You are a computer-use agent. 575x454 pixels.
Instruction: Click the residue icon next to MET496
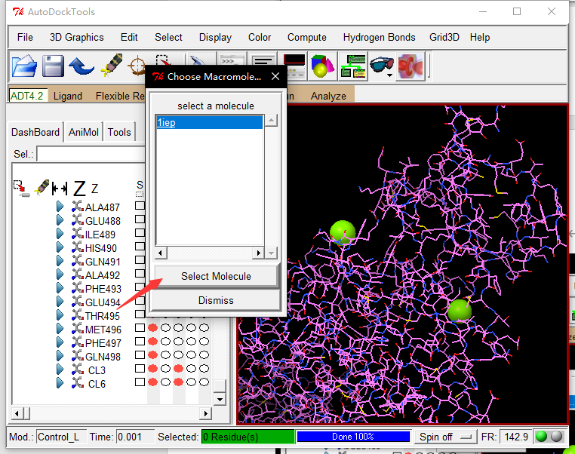click(78, 328)
